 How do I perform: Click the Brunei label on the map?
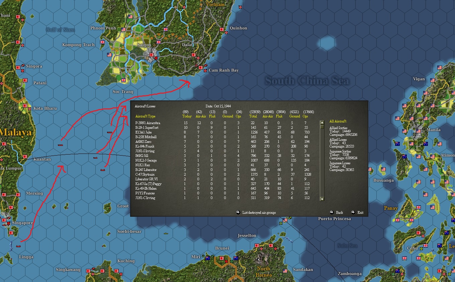pyautogui.click(x=222, y=248)
